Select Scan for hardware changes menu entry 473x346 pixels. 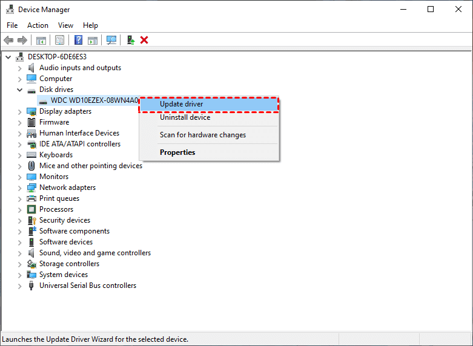(209, 135)
